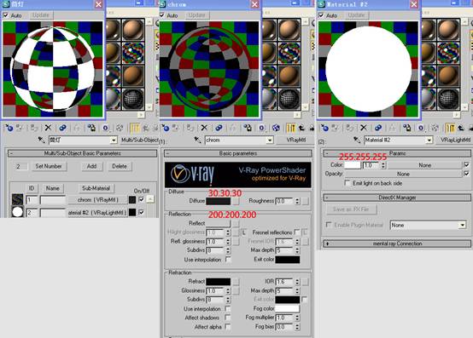
Task: Enable Emit light on back side
Action: pyautogui.click(x=347, y=183)
